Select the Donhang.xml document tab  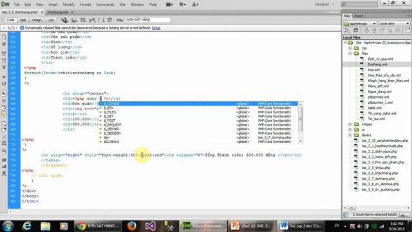tap(58, 12)
